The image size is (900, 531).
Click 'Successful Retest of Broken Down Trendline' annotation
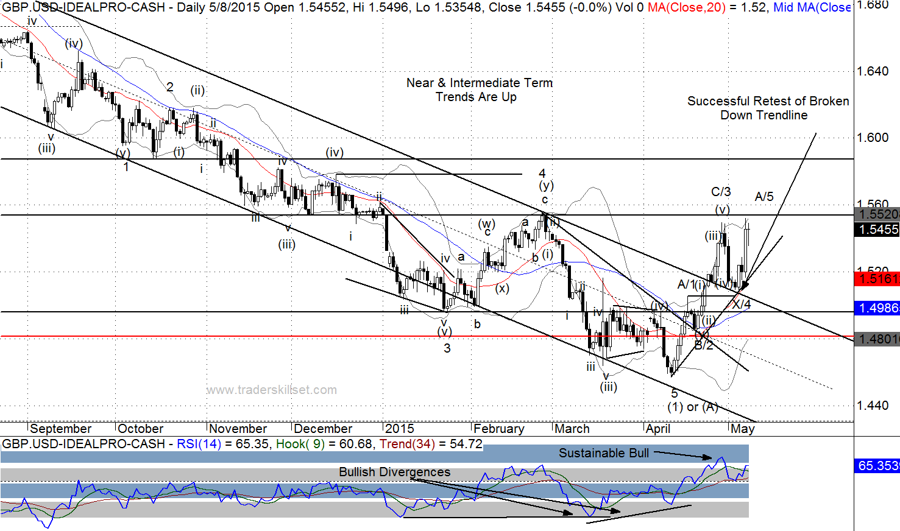pyautogui.click(x=768, y=108)
